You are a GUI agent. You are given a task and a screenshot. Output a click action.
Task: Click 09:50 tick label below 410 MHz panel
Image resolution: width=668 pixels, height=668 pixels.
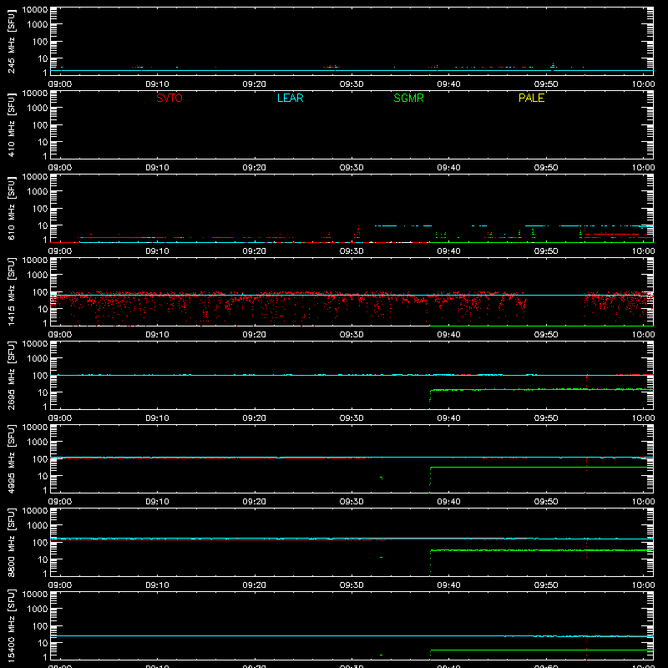click(546, 168)
